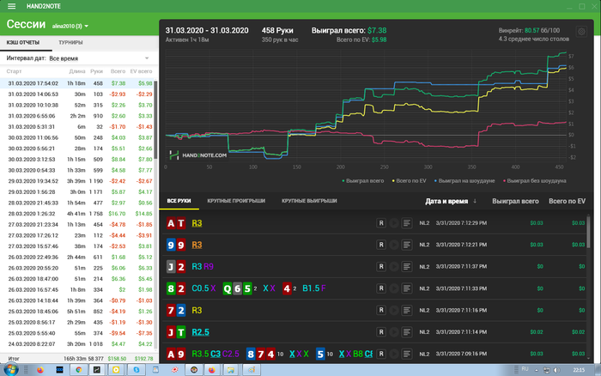Select the session 27.03.2020 21:23:34
Viewport: 601px width, 376px height.
point(76,225)
